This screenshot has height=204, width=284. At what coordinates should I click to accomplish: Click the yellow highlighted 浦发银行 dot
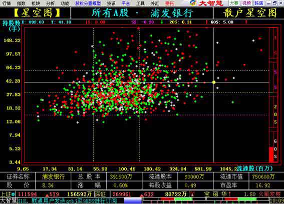[214, 82]
